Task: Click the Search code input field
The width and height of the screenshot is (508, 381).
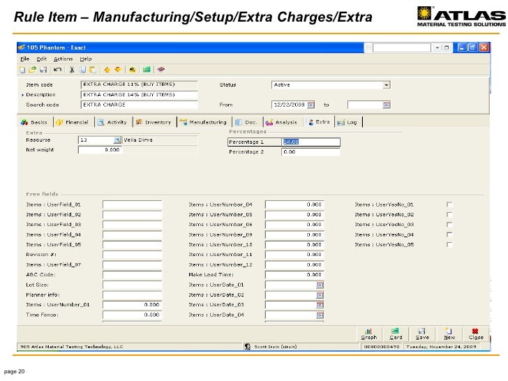Action: [139, 105]
